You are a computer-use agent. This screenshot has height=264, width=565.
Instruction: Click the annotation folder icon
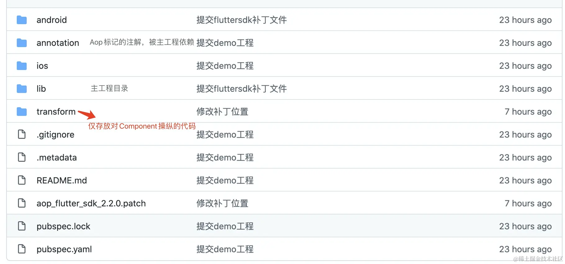(21, 43)
